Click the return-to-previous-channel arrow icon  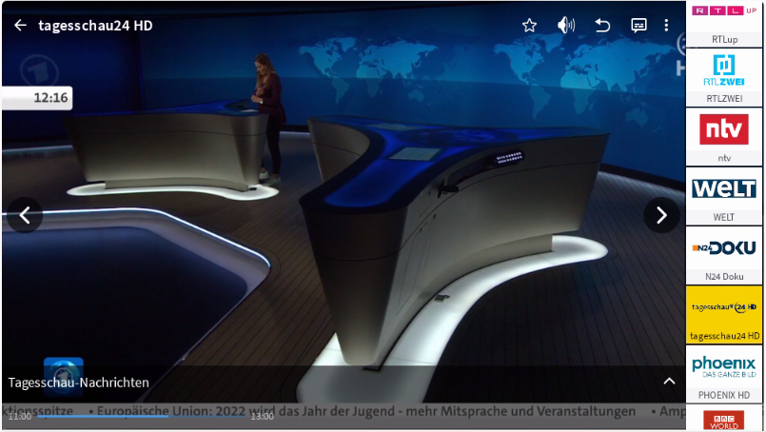click(x=601, y=25)
